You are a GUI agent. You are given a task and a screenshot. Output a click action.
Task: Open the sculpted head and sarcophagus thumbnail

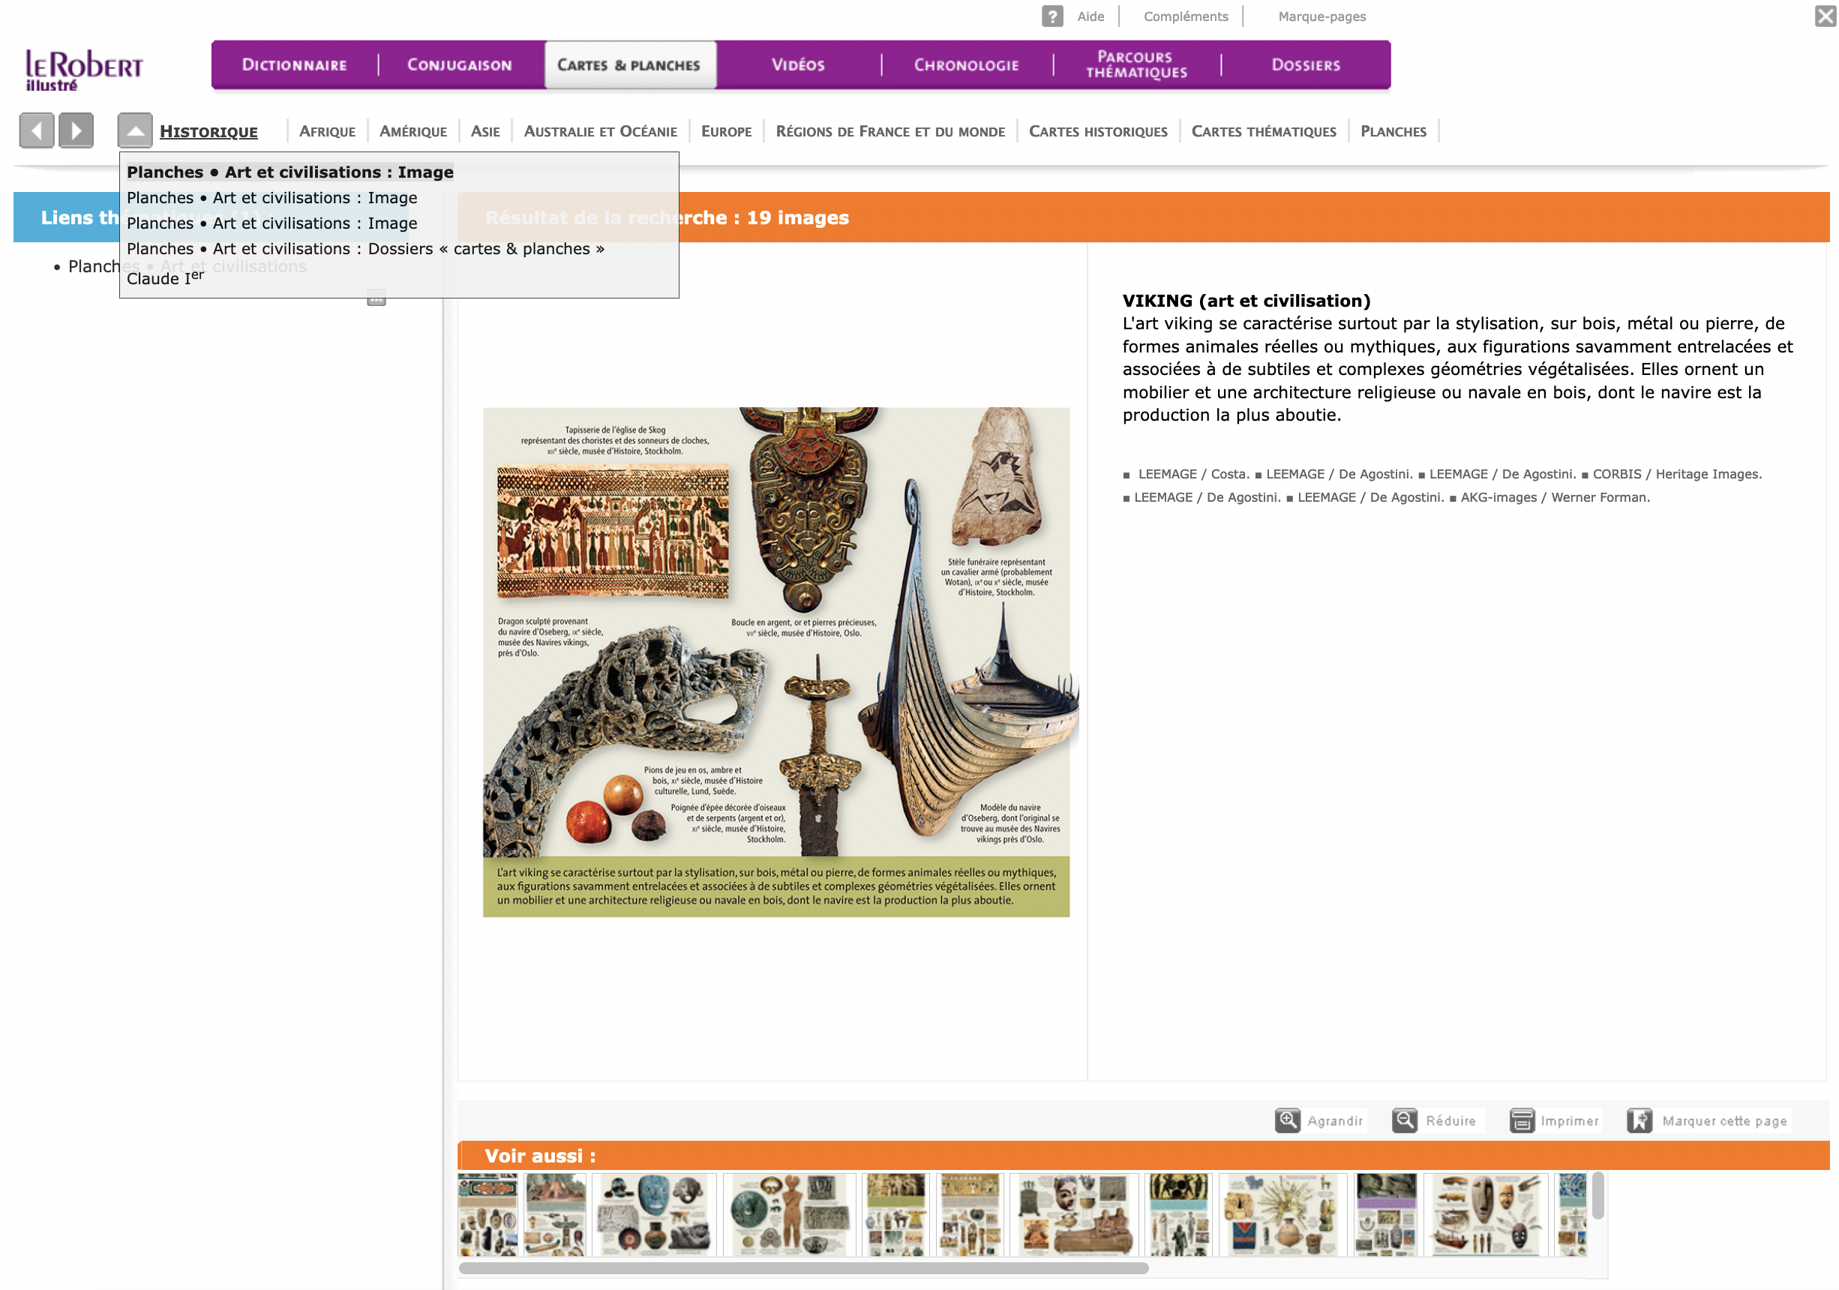click(1074, 1215)
